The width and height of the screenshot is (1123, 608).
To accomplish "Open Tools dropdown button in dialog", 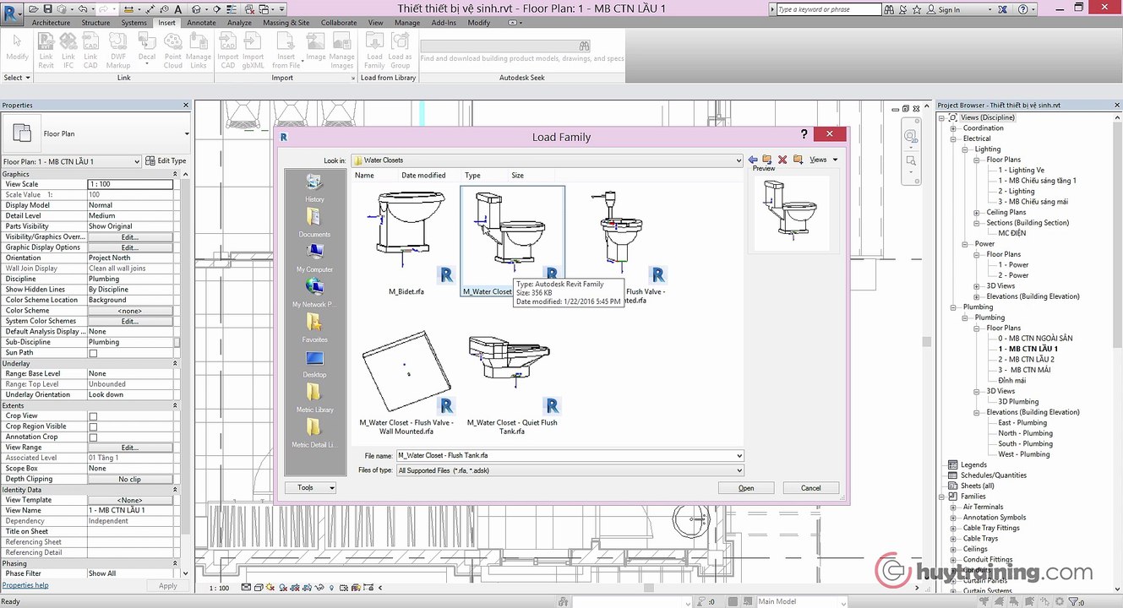I will pyautogui.click(x=310, y=487).
